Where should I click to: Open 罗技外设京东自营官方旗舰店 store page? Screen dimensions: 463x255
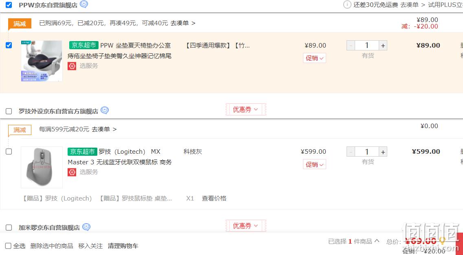[59, 111]
